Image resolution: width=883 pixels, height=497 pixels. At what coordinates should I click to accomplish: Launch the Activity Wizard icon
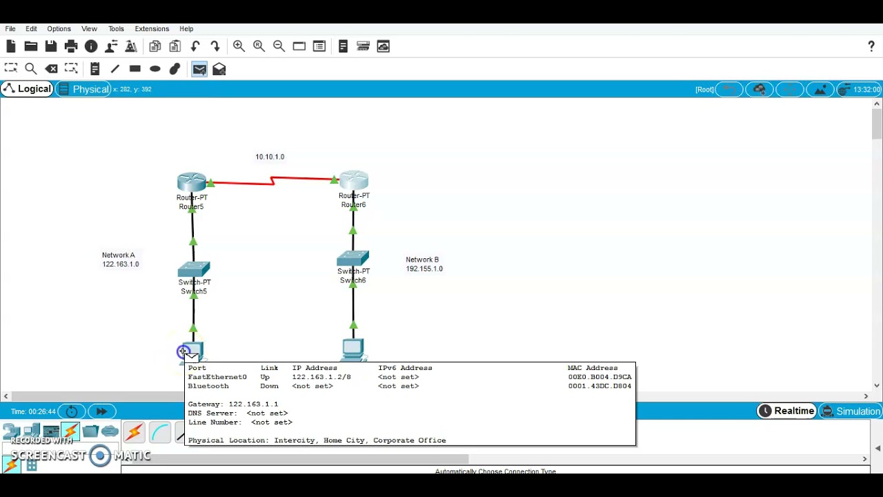coord(111,46)
